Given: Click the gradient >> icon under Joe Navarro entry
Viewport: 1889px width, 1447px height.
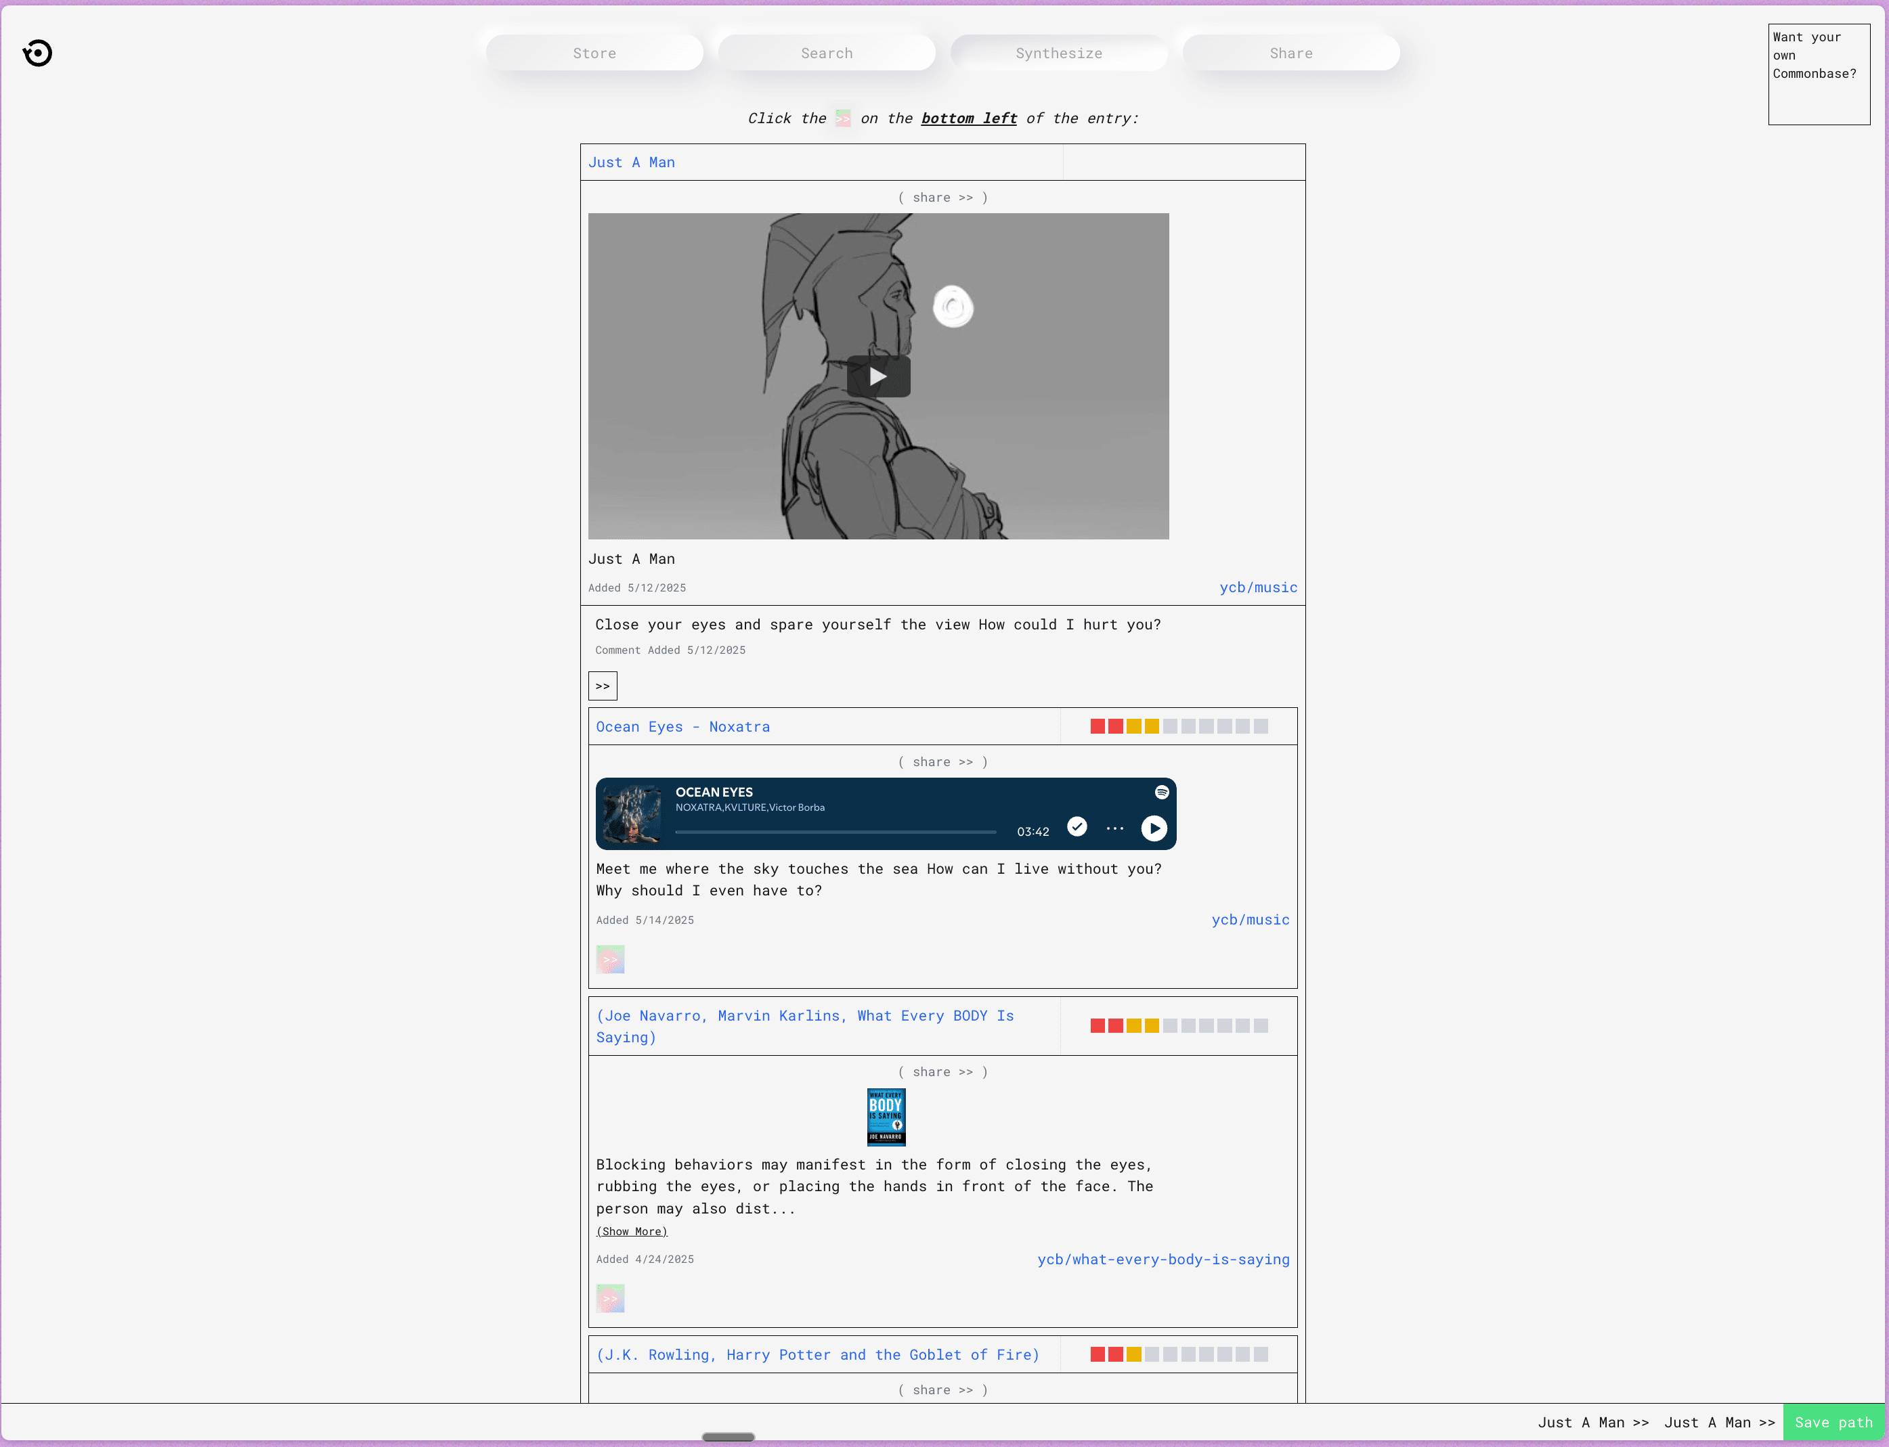Looking at the screenshot, I should [x=610, y=1298].
